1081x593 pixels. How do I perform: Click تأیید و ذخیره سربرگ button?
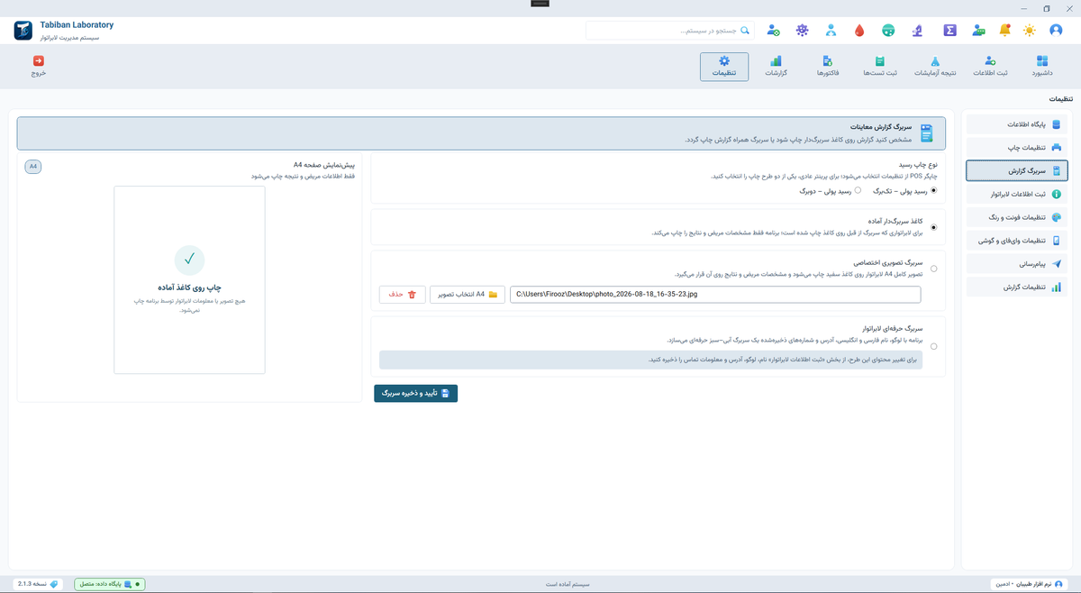[x=415, y=394]
